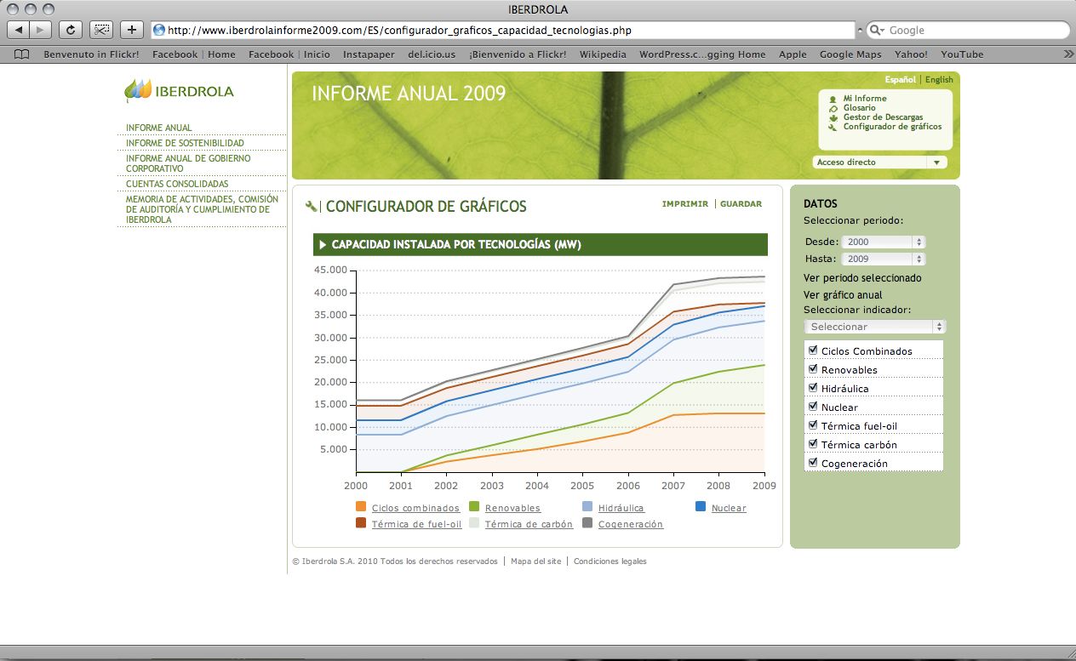The width and height of the screenshot is (1076, 661).
Task: Open the Apple bookmark
Action: [793, 54]
